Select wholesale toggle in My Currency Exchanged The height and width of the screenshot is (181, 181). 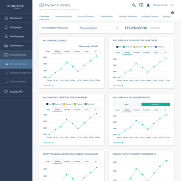(156, 104)
